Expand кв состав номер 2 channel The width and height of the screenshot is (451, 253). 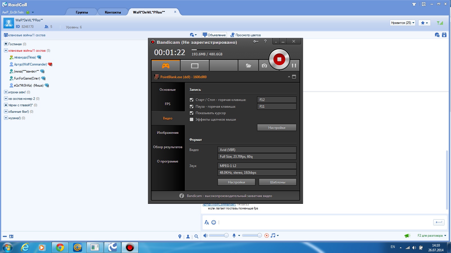(x=6, y=98)
